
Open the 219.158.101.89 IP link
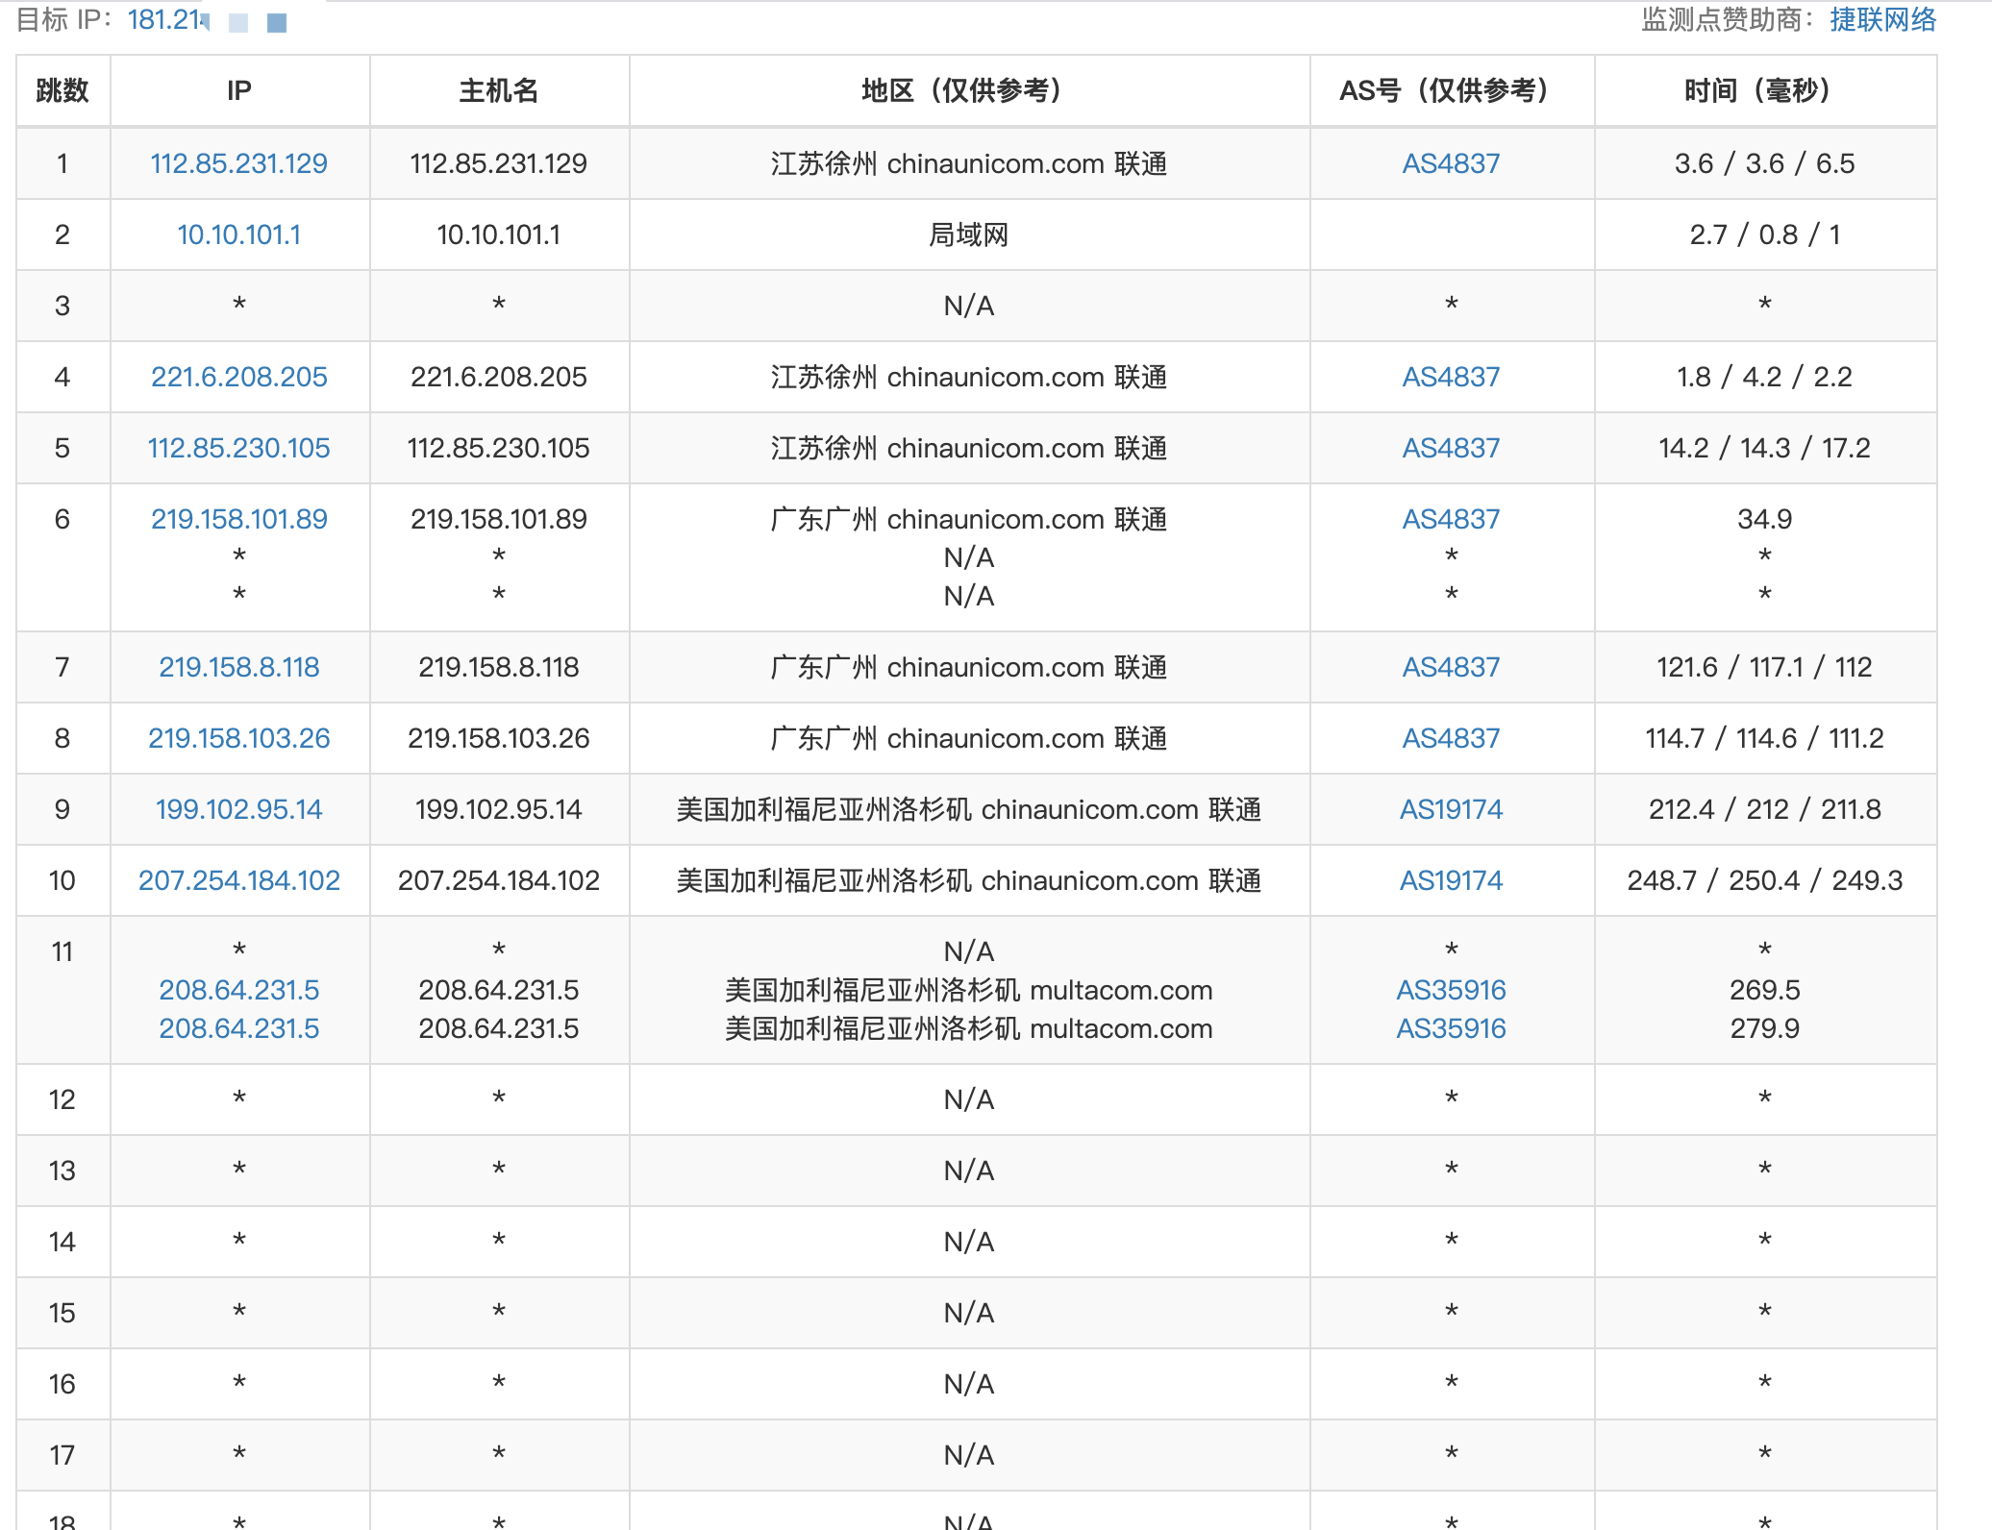tap(238, 519)
